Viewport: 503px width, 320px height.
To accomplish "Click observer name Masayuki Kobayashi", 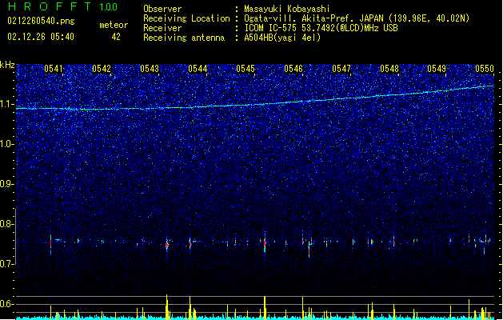I will (287, 9).
